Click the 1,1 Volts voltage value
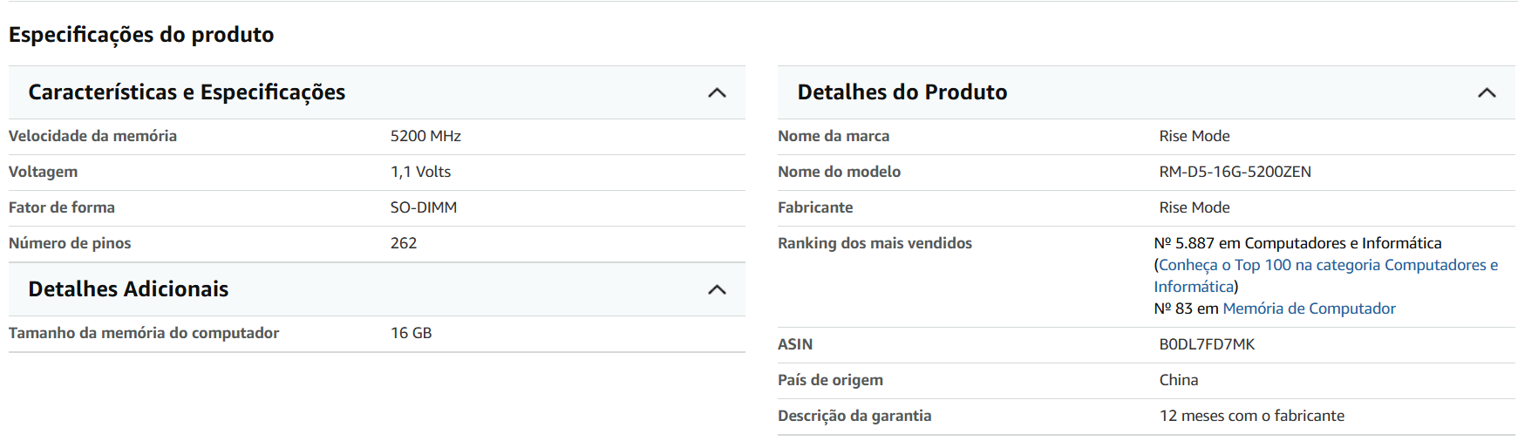The image size is (1518, 441). coord(420,172)
